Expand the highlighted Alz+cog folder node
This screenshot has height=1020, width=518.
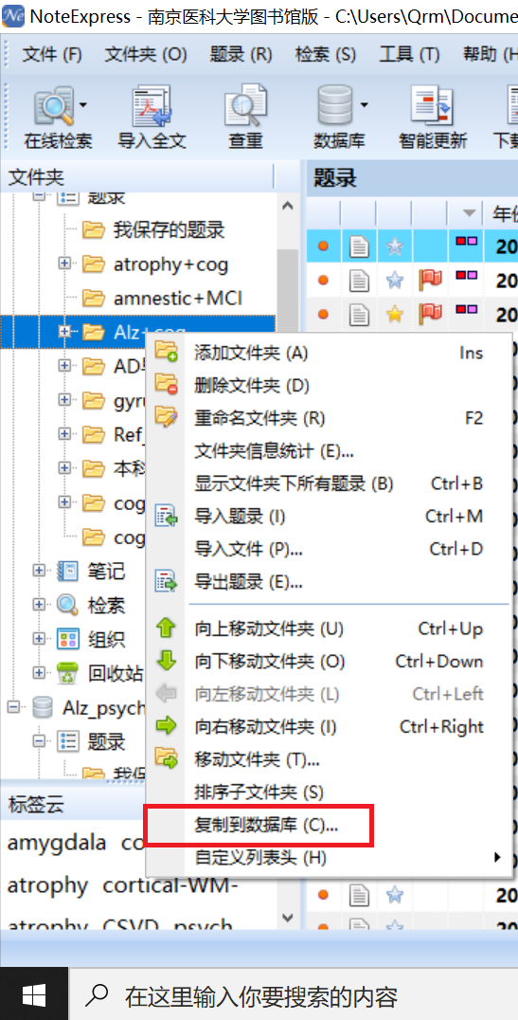[x=63, y=332]
